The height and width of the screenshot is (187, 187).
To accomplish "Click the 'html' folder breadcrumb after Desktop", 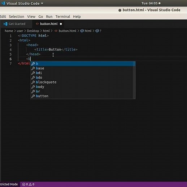I will pyautogui.click(x=46, y=31).
